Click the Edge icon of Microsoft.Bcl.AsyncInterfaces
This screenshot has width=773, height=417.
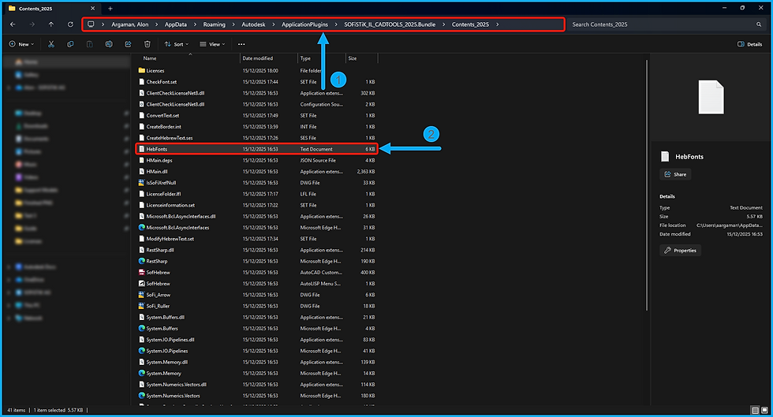[x=141, y=227]
